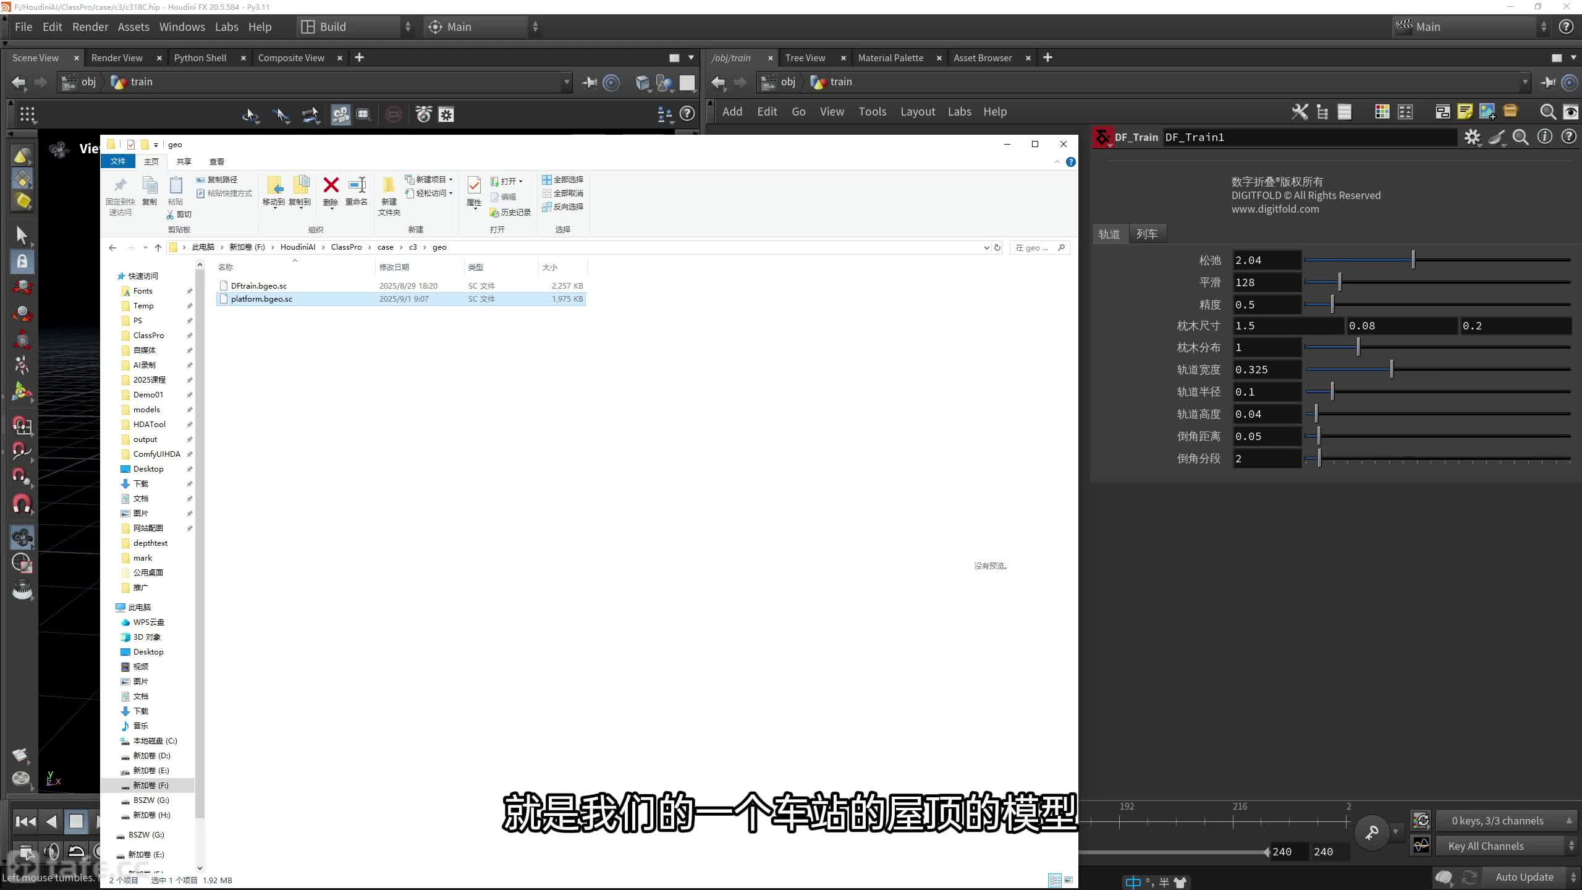This screenshot has width=1582, height=890.
Task: Click the node info icon in parameter header
Action: (x=1544, y=137)
